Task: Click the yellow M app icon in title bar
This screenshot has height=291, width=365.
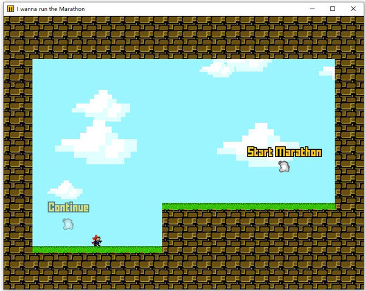Action: pyautogui.click(x=10, y=9)
